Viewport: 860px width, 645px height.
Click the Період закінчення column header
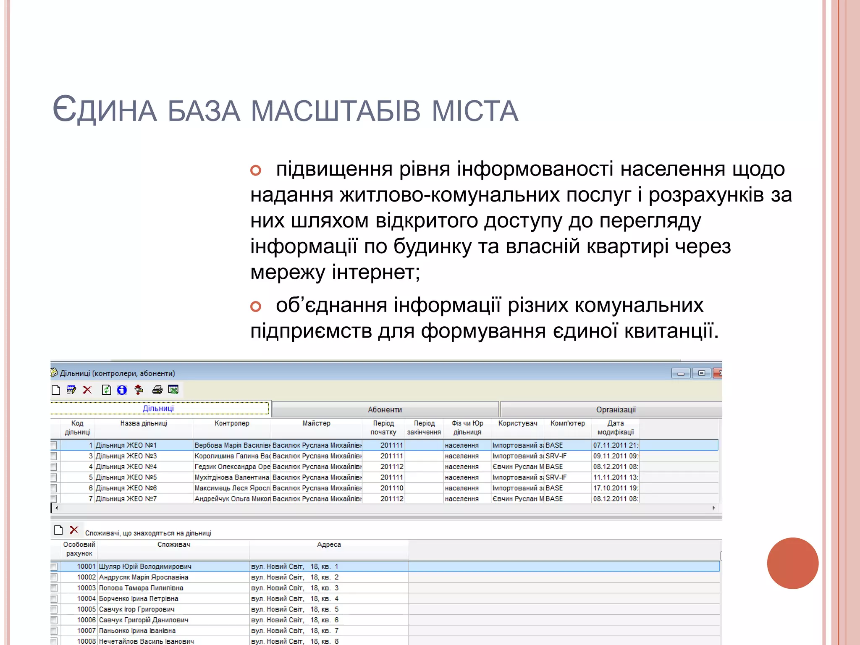424,428
